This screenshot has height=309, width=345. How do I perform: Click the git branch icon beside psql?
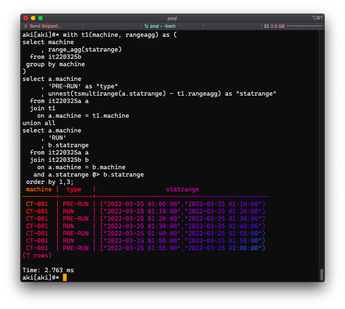pos(146,26)
